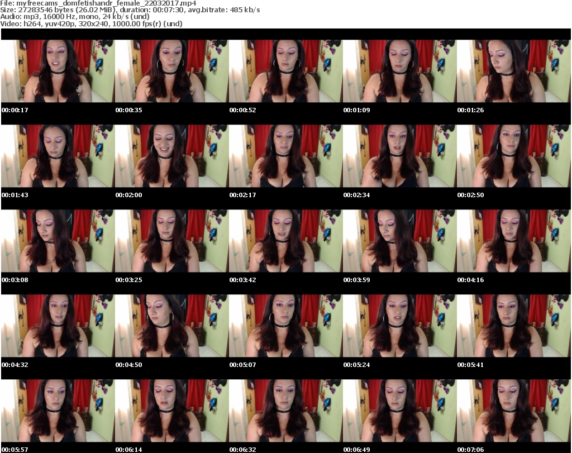Image resolution: width=572 pixels, height=453 pixels.
Task: Select the thumbnail frame at 00:03:42
Action: (x=286, y=241)
